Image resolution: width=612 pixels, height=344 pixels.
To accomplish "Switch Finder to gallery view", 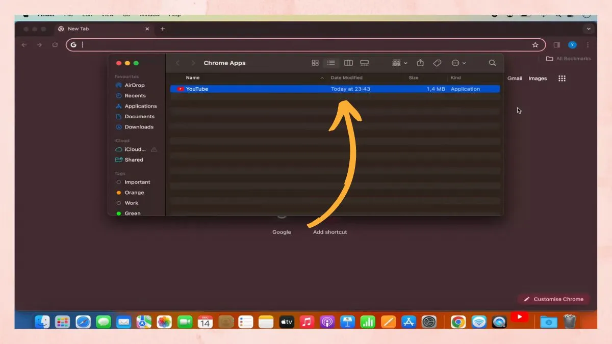I will 365,63.
